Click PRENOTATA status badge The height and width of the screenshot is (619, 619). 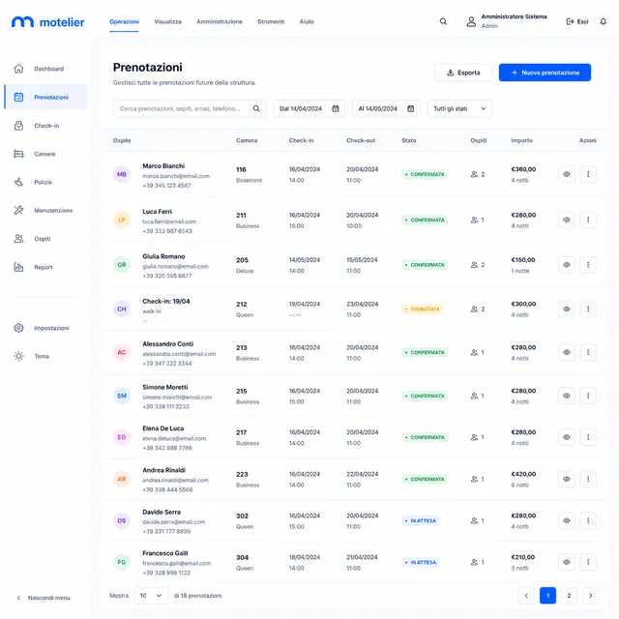(422, 309)
